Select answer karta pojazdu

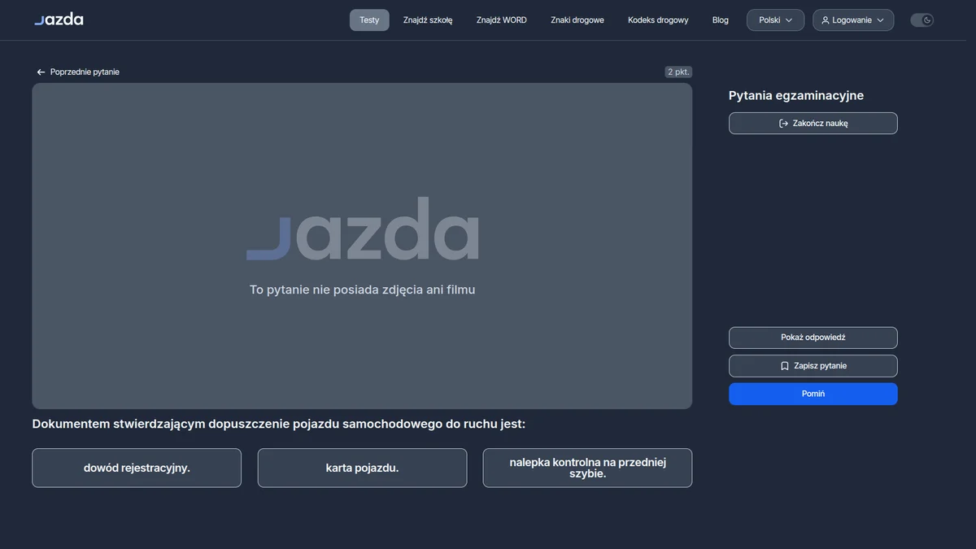pyautogui.click(x=362, y=468)
